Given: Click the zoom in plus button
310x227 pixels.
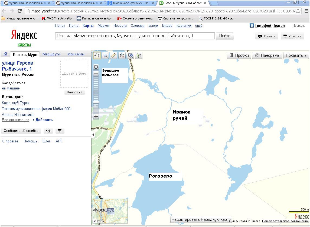Looking at the screenshot, I should coord(96,116).
